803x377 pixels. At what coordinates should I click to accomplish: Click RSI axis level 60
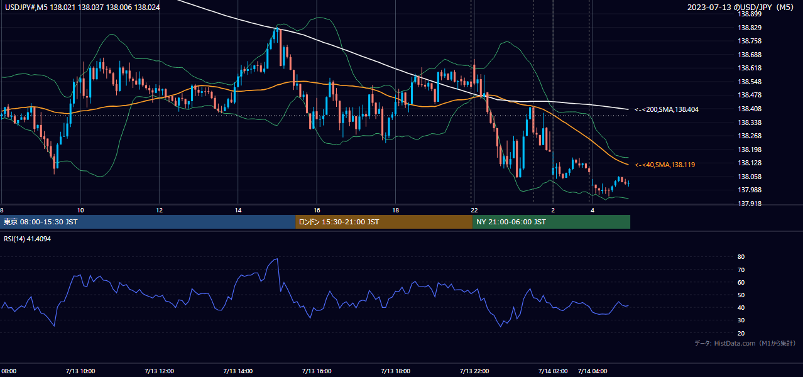[x=741, y=282]
